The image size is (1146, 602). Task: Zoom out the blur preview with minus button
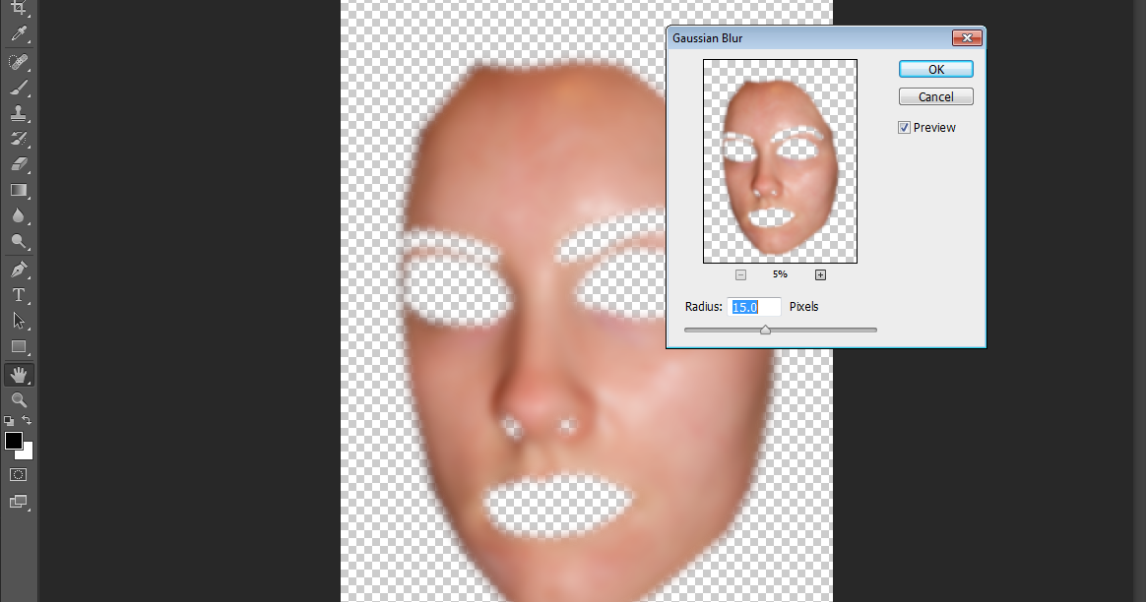point(739,274)
